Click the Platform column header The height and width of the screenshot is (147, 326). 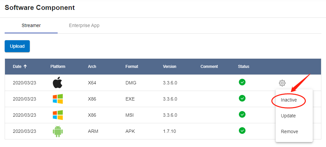(x=58, y=67)
